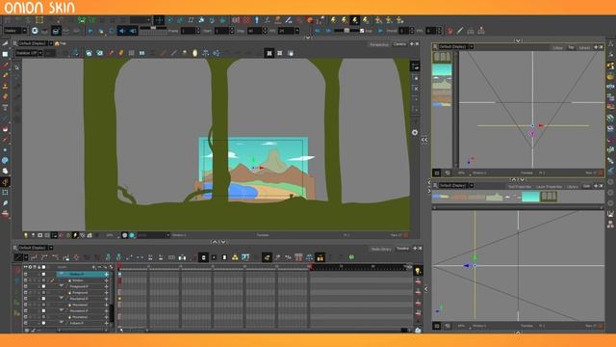Viewport: 616px width, 347px height.
Task: Click the highlighted blue move icon in the top toolbar
Action: pyautogui.click(x=159, y=20)
